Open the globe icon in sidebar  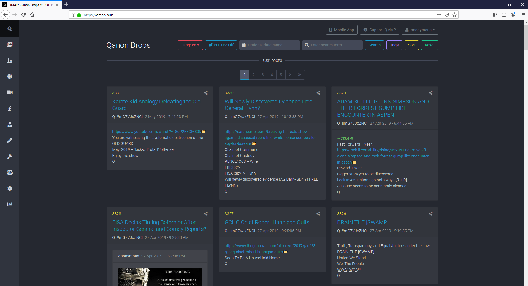pyautogui.click(x=10, y=77)
